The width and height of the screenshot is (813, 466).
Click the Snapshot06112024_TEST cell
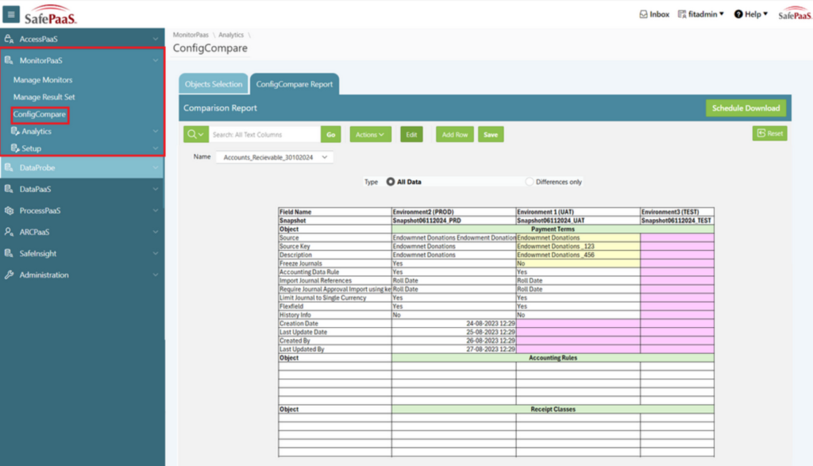(677, 221)
